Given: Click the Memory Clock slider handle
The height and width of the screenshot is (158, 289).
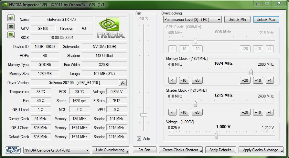Looking at the screenshot, I should coord(251,72).
